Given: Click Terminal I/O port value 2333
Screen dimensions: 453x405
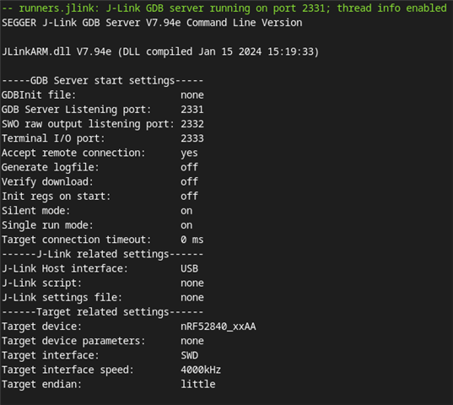Looking at the screenshot, I should point(192,138).
